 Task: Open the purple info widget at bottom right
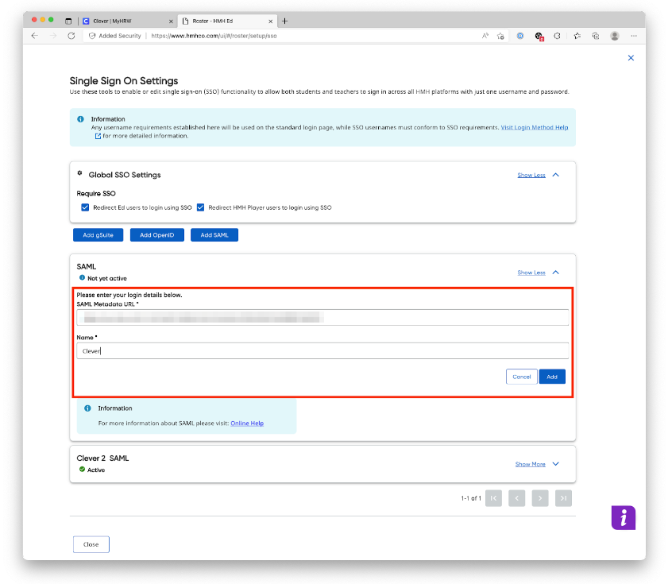(x=623, y=517)
